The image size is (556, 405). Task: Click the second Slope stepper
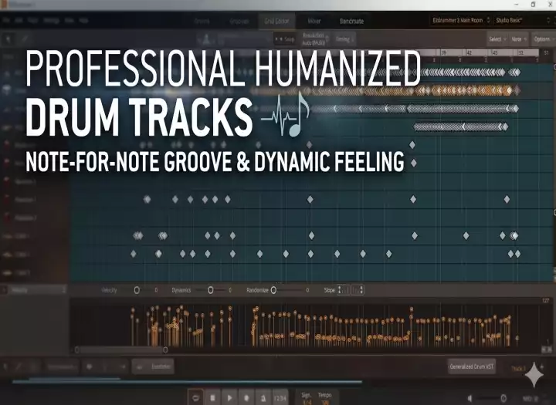(358, 290)
